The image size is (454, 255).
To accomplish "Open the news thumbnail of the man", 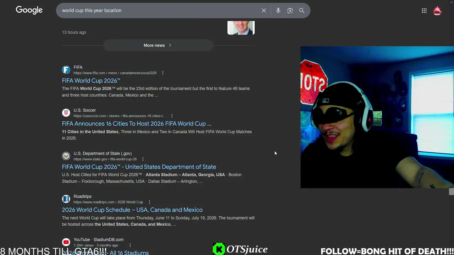I will click(x=241, y=28).
